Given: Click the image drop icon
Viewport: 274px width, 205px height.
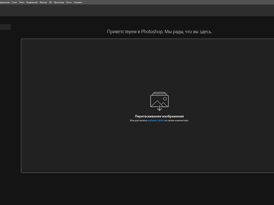Looking at the screenshot, I should [x=159, y=101].
